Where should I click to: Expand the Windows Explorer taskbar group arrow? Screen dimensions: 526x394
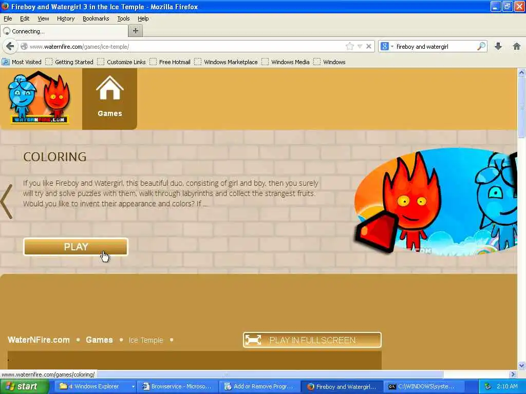(133, 387)
